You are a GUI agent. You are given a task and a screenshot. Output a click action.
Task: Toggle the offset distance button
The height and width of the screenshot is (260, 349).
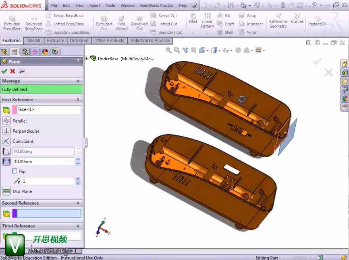pos(6,161)
